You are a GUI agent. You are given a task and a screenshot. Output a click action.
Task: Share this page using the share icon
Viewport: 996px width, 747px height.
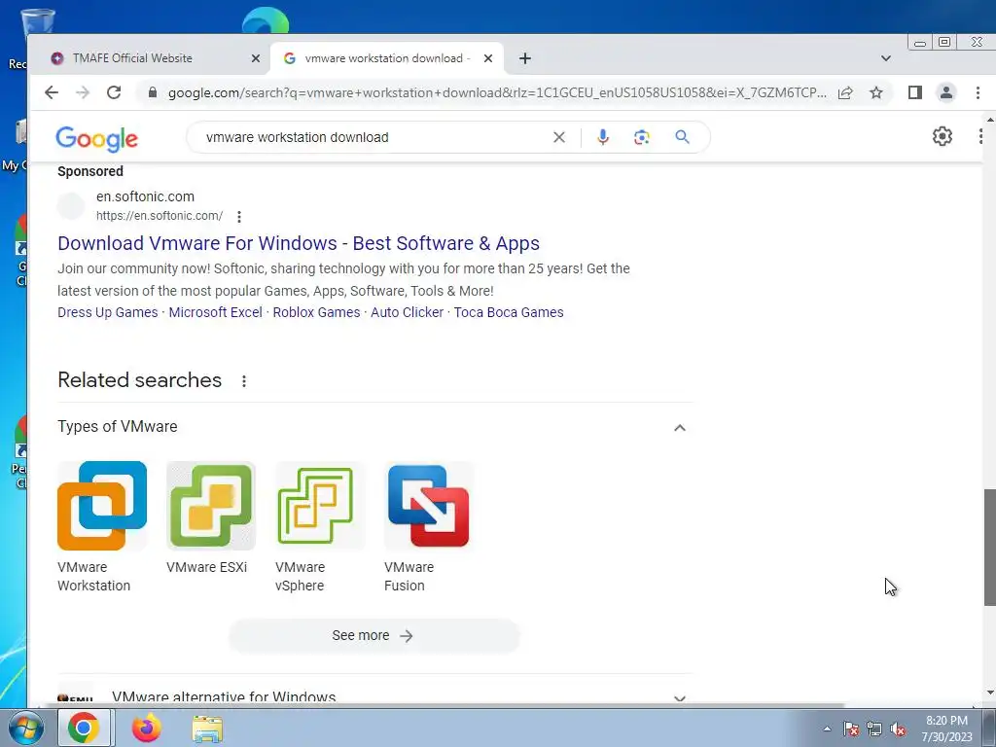(x=845, y=92)
